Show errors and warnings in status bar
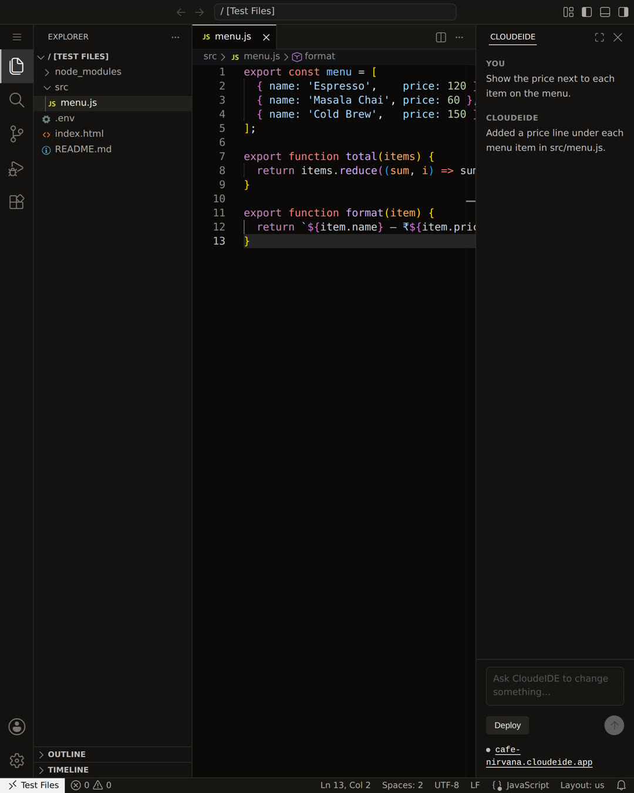The height and width of the screenshot is (793, 634). pyautogui.click(x=91, y=785)
